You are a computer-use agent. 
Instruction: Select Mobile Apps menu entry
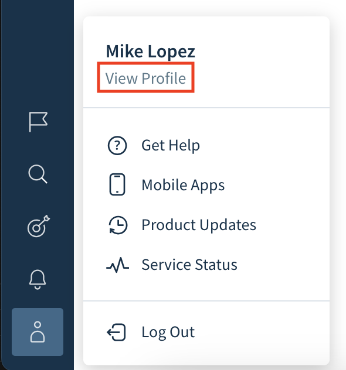[x=183, y=185]
